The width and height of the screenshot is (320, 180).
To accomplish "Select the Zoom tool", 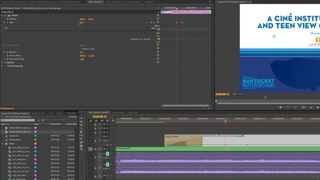I will pos(81,149).
